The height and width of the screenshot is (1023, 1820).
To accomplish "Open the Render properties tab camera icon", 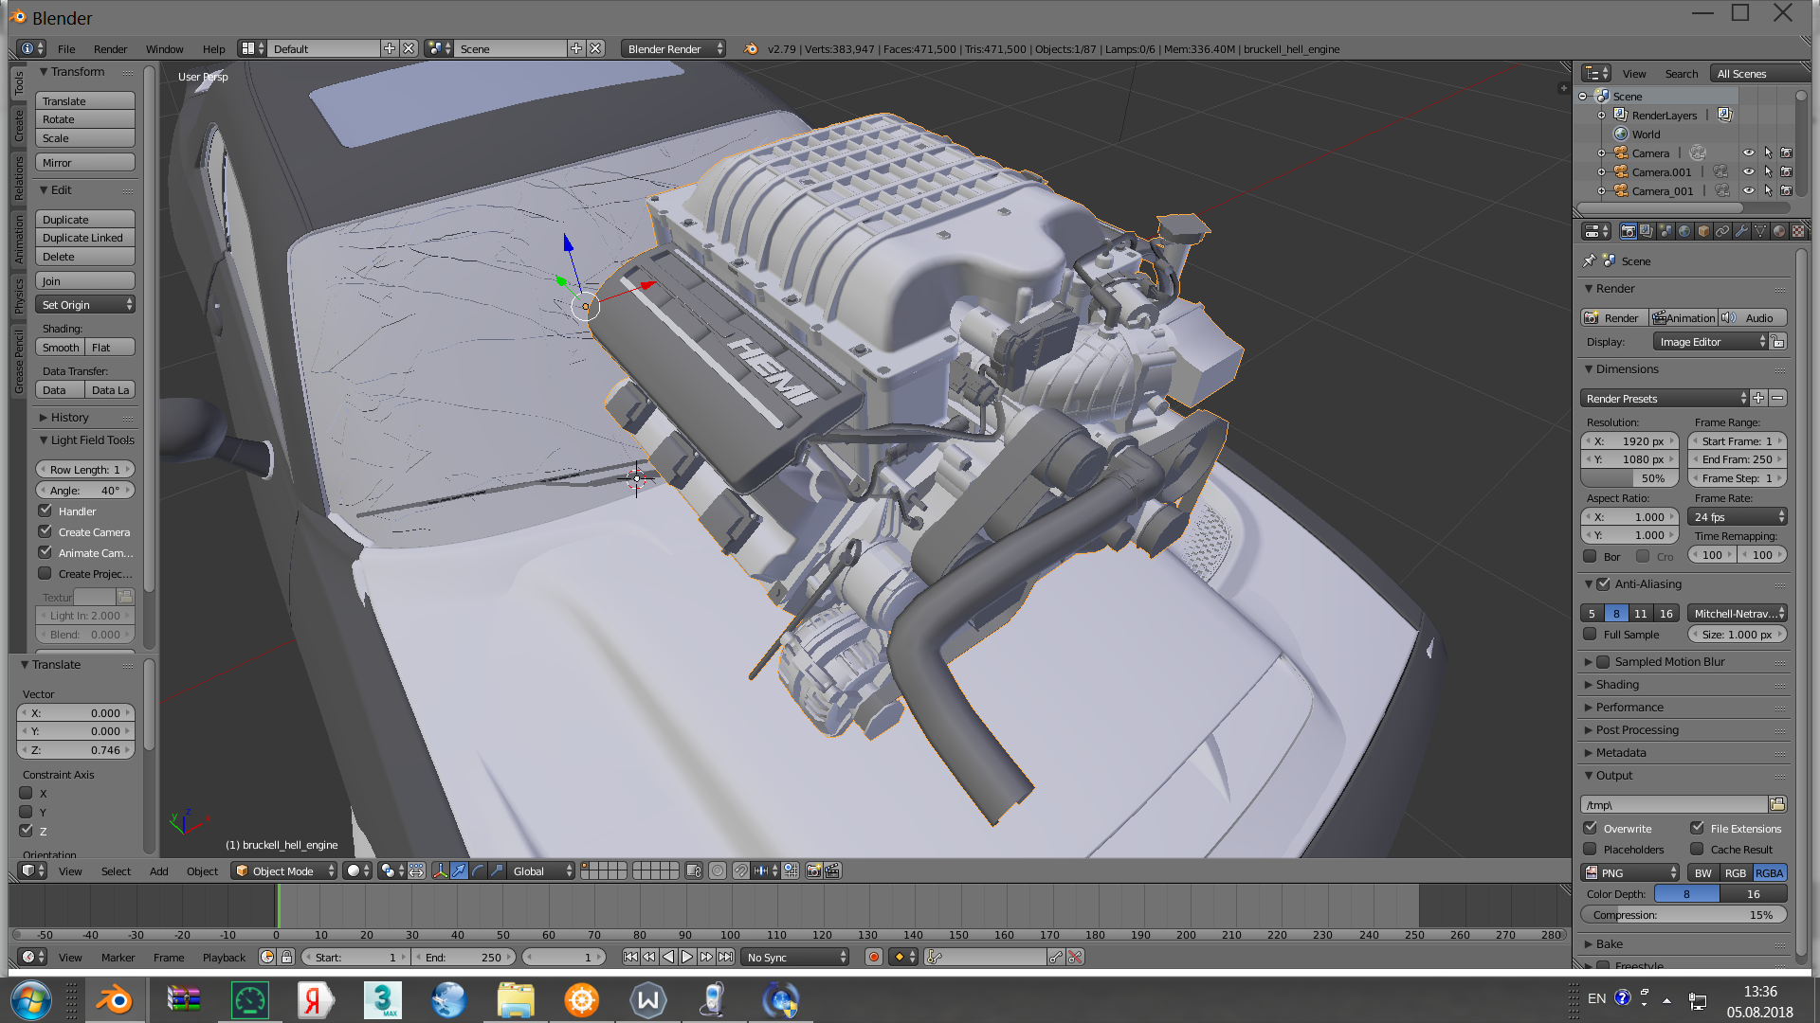I will point(1628,231).
